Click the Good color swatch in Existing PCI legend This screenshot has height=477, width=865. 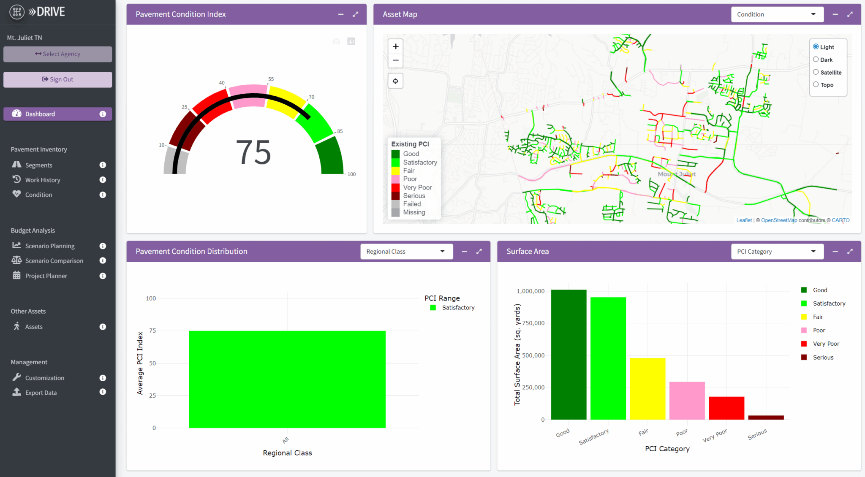click(x=395, y=154)
